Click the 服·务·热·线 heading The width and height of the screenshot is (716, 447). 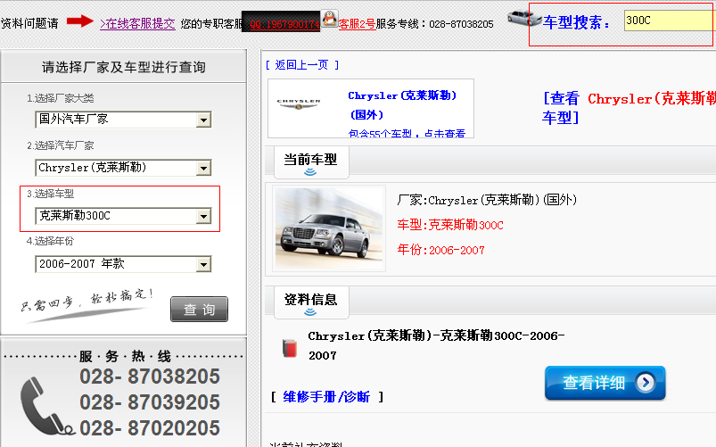coord(125,356)
